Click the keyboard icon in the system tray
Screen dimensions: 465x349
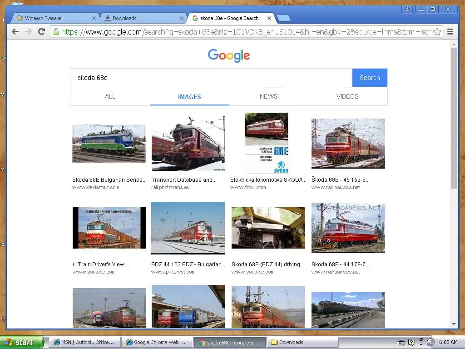click(401, 343)
